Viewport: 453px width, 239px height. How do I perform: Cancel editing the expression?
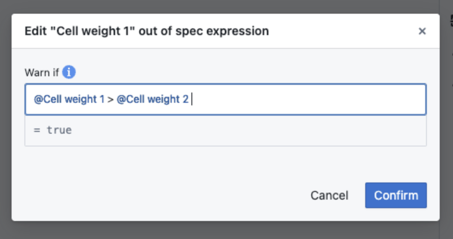(x=329, y=195)
